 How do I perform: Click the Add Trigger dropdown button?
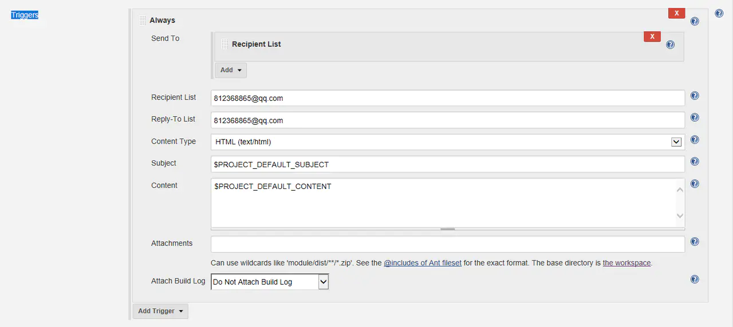click(x=160, y=311)
